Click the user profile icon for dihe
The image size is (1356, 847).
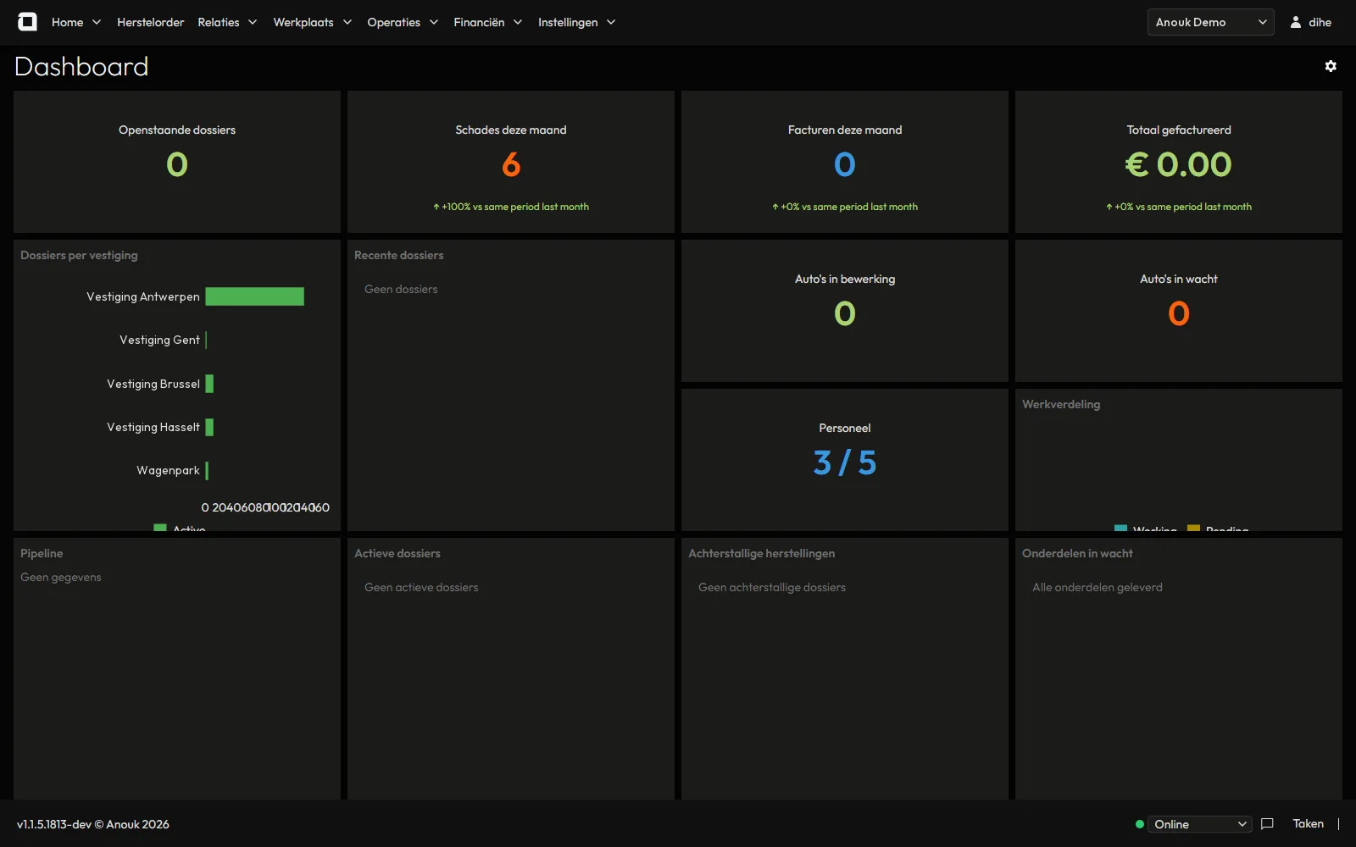[x=1296, y=22]
